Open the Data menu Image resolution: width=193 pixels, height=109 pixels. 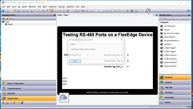pyautogui.click(x=45, y=7)
